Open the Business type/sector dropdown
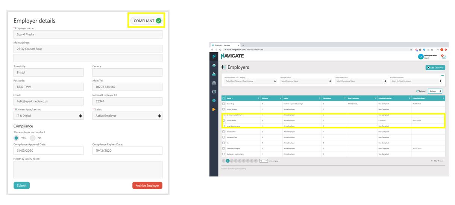Viewport: 455px width, 205px height. pyautogui.click(x=49, y=116)
